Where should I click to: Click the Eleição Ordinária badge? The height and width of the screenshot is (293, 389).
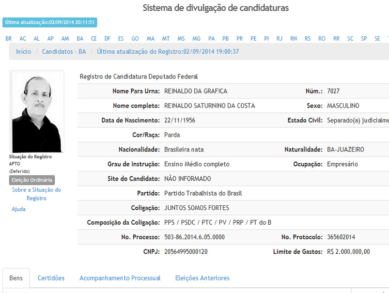(32, 180)
